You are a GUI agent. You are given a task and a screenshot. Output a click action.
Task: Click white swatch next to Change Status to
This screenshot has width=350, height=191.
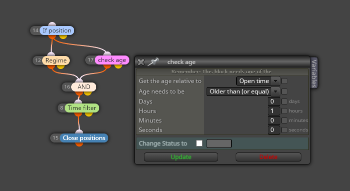[x=200, y=143]
